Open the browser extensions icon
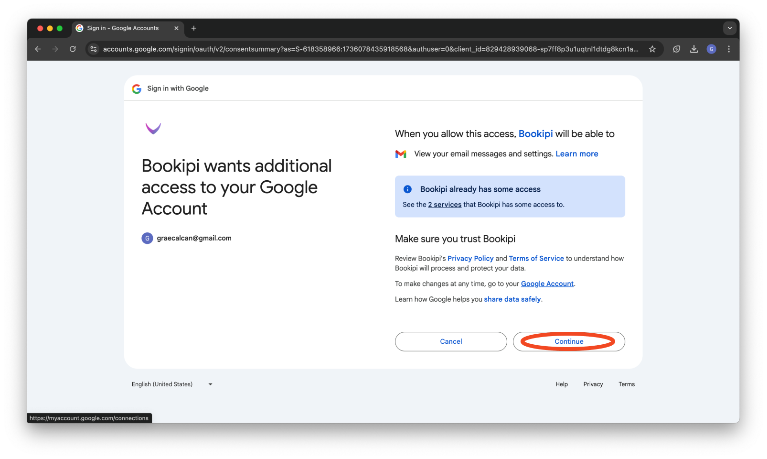Image resolution: width=767 pixels, height=459 pixels. [x=676, y=49]
